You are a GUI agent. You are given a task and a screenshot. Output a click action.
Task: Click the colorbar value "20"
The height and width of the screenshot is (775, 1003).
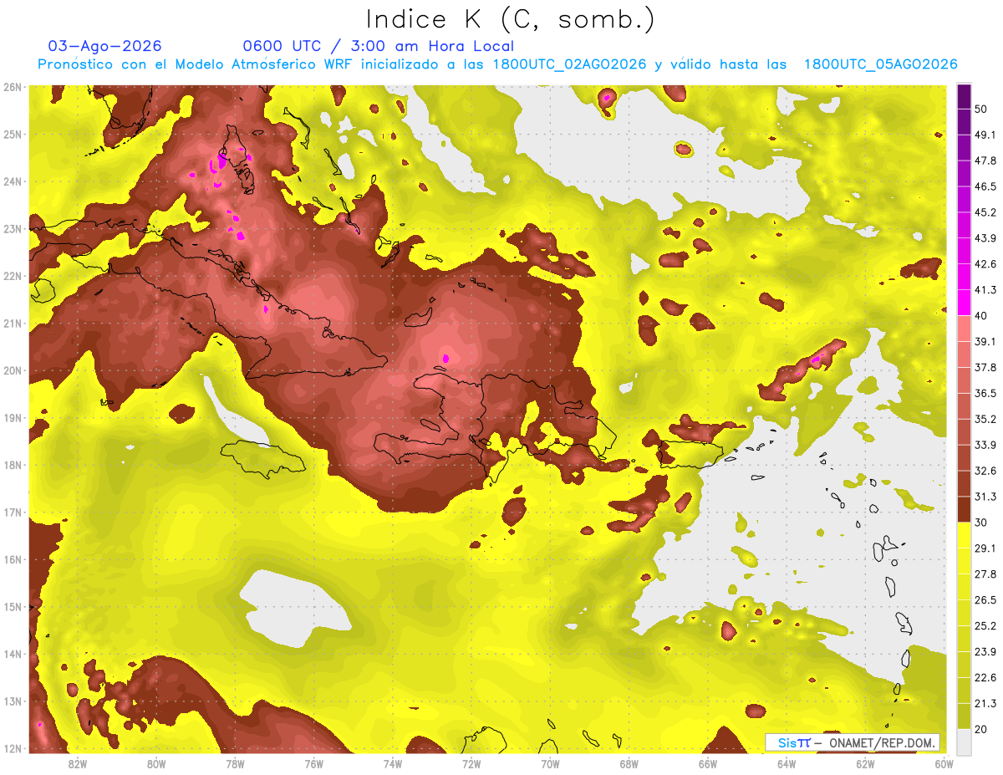pyautogui.click(x=982, y=730)
